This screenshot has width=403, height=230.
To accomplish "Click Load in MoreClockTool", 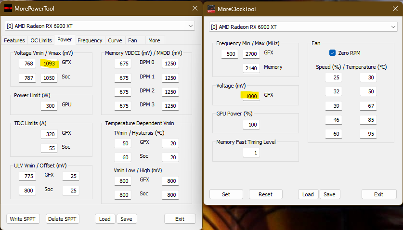I will pos(308,194).
